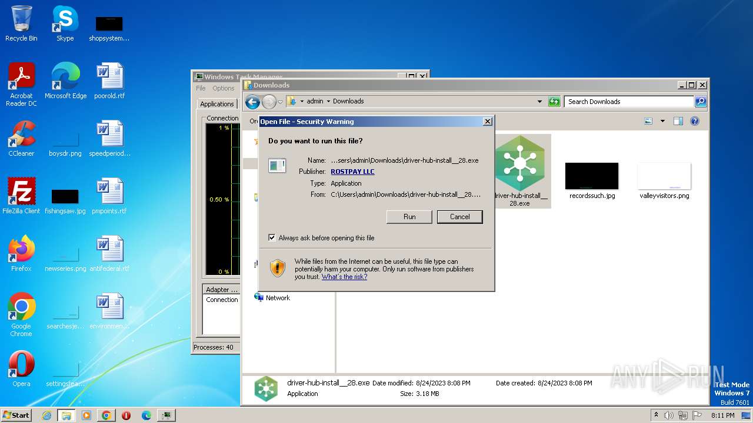Open fishingsaw.jpg desktop file

pos(65,200)
